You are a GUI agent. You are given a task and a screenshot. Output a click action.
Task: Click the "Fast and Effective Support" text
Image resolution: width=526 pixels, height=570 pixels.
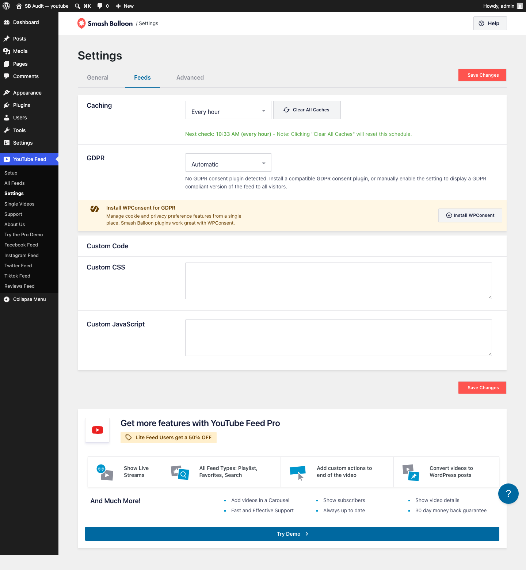(x=262, y=510)
